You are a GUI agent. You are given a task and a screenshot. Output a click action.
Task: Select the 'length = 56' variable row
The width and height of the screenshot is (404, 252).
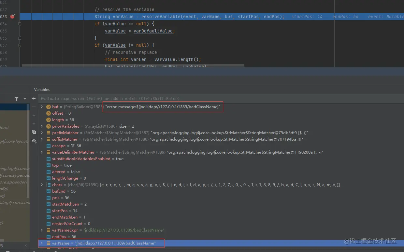(222, 120)
